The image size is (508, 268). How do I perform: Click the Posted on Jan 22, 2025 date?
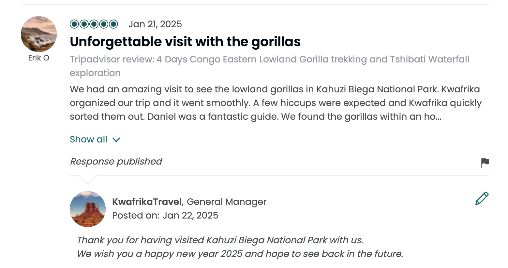tap(165, 215)
